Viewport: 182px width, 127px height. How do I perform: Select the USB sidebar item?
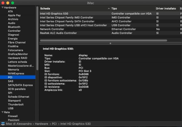tap(11, 108)
